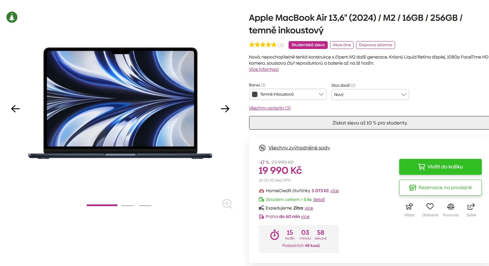The width and height of the screenshot is (489, 266).
Task: Click the green eco tree icon
Action: [12, 17]
